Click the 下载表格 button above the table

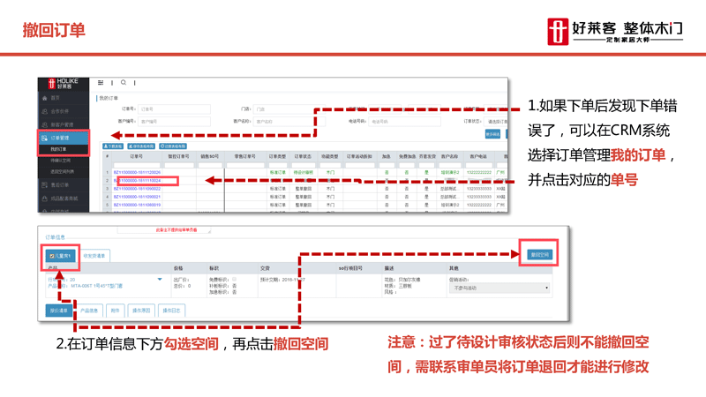click(x=113, y=146)
